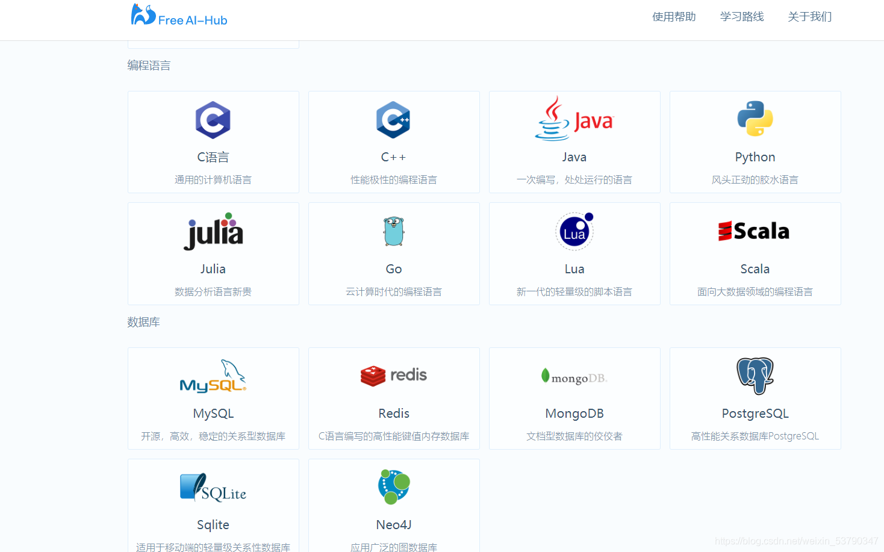
Task: Click the Free AI-Hub site logo
Action: pyautogui.click(x=178, y=16)
